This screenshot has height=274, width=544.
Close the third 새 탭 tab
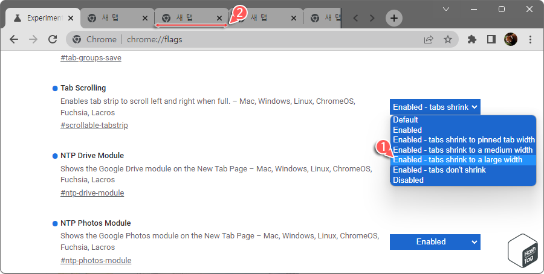pos(294,18)
